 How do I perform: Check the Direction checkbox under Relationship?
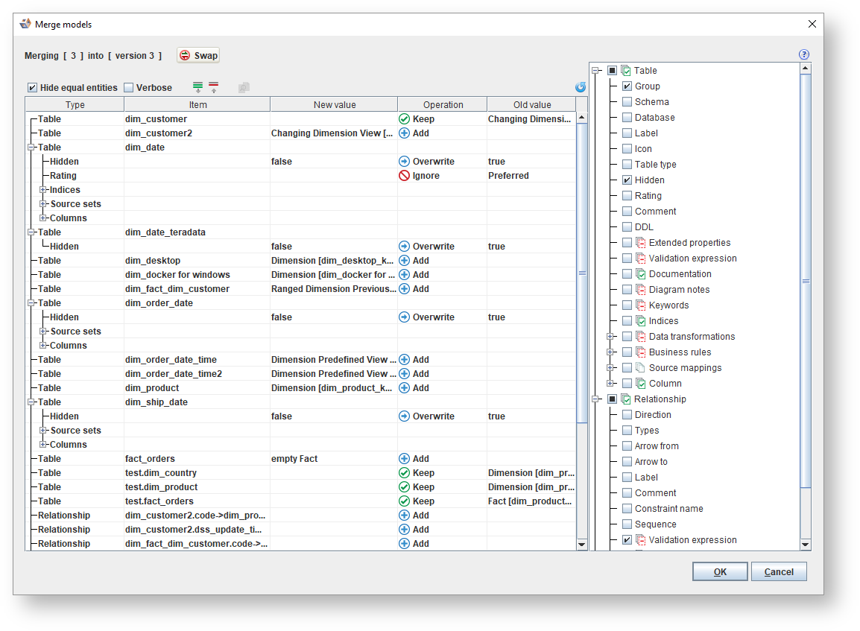(x=627, y=414)
